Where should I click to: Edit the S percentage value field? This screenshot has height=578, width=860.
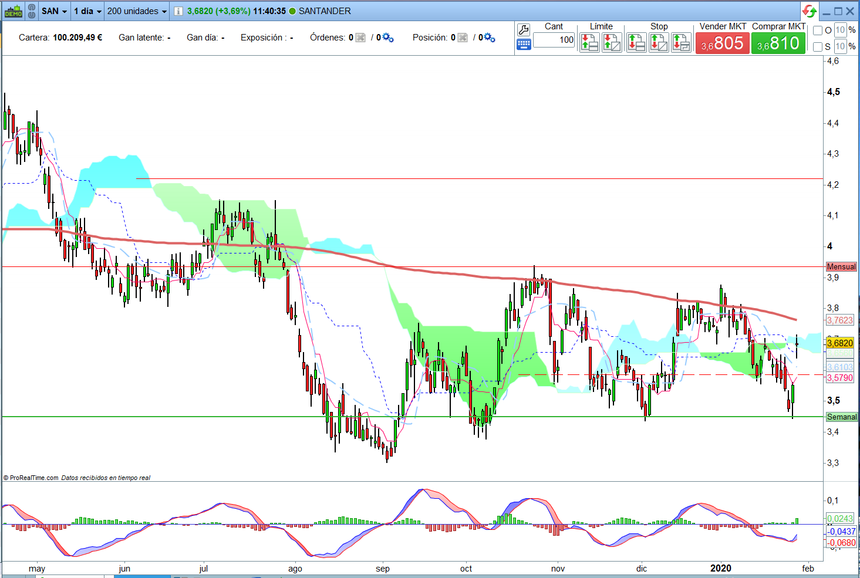pyautogui.click(x=840, y=46)
